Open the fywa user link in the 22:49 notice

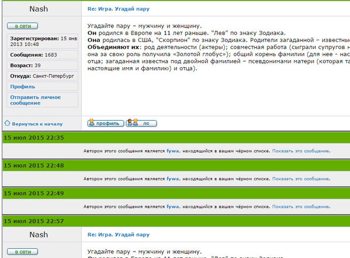172,207
